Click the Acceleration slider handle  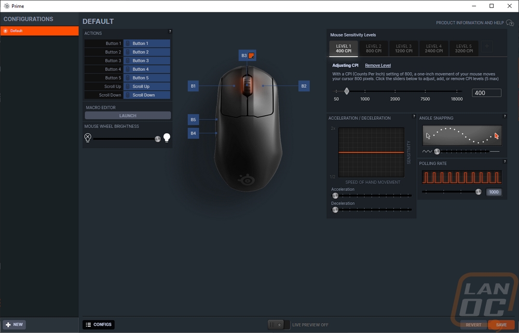335,196
